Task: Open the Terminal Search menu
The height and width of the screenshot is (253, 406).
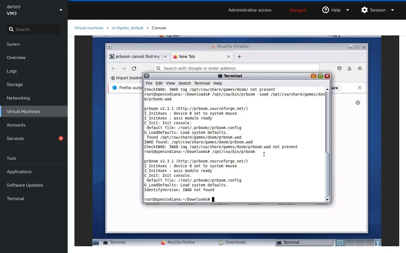Action: pyautogui.click(x=185, y=83)
